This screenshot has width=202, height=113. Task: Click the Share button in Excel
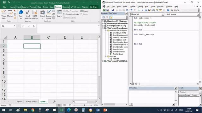tap(94, 7)
